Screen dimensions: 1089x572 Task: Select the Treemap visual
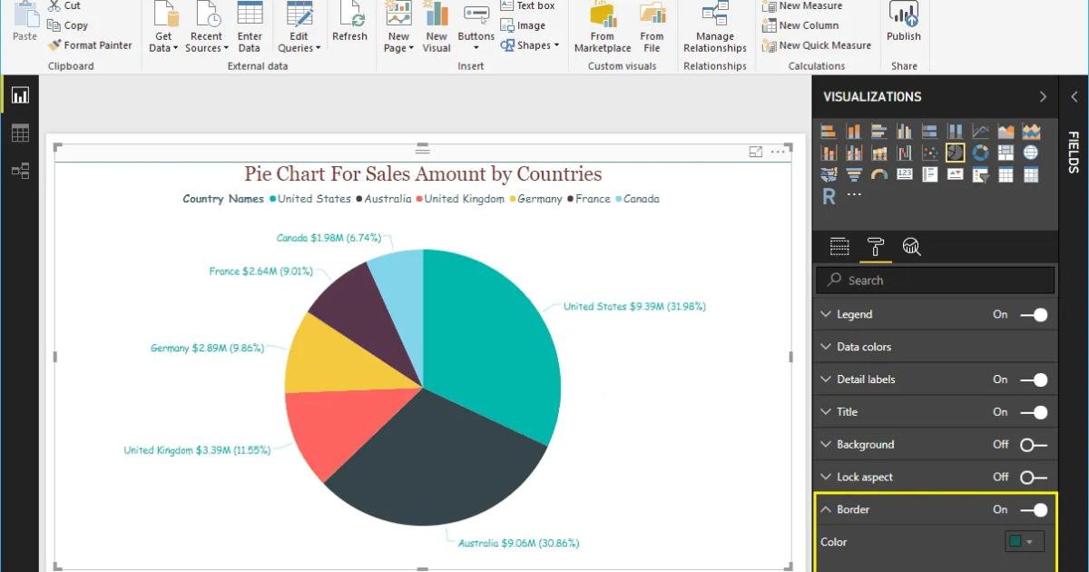(1006, 152)
